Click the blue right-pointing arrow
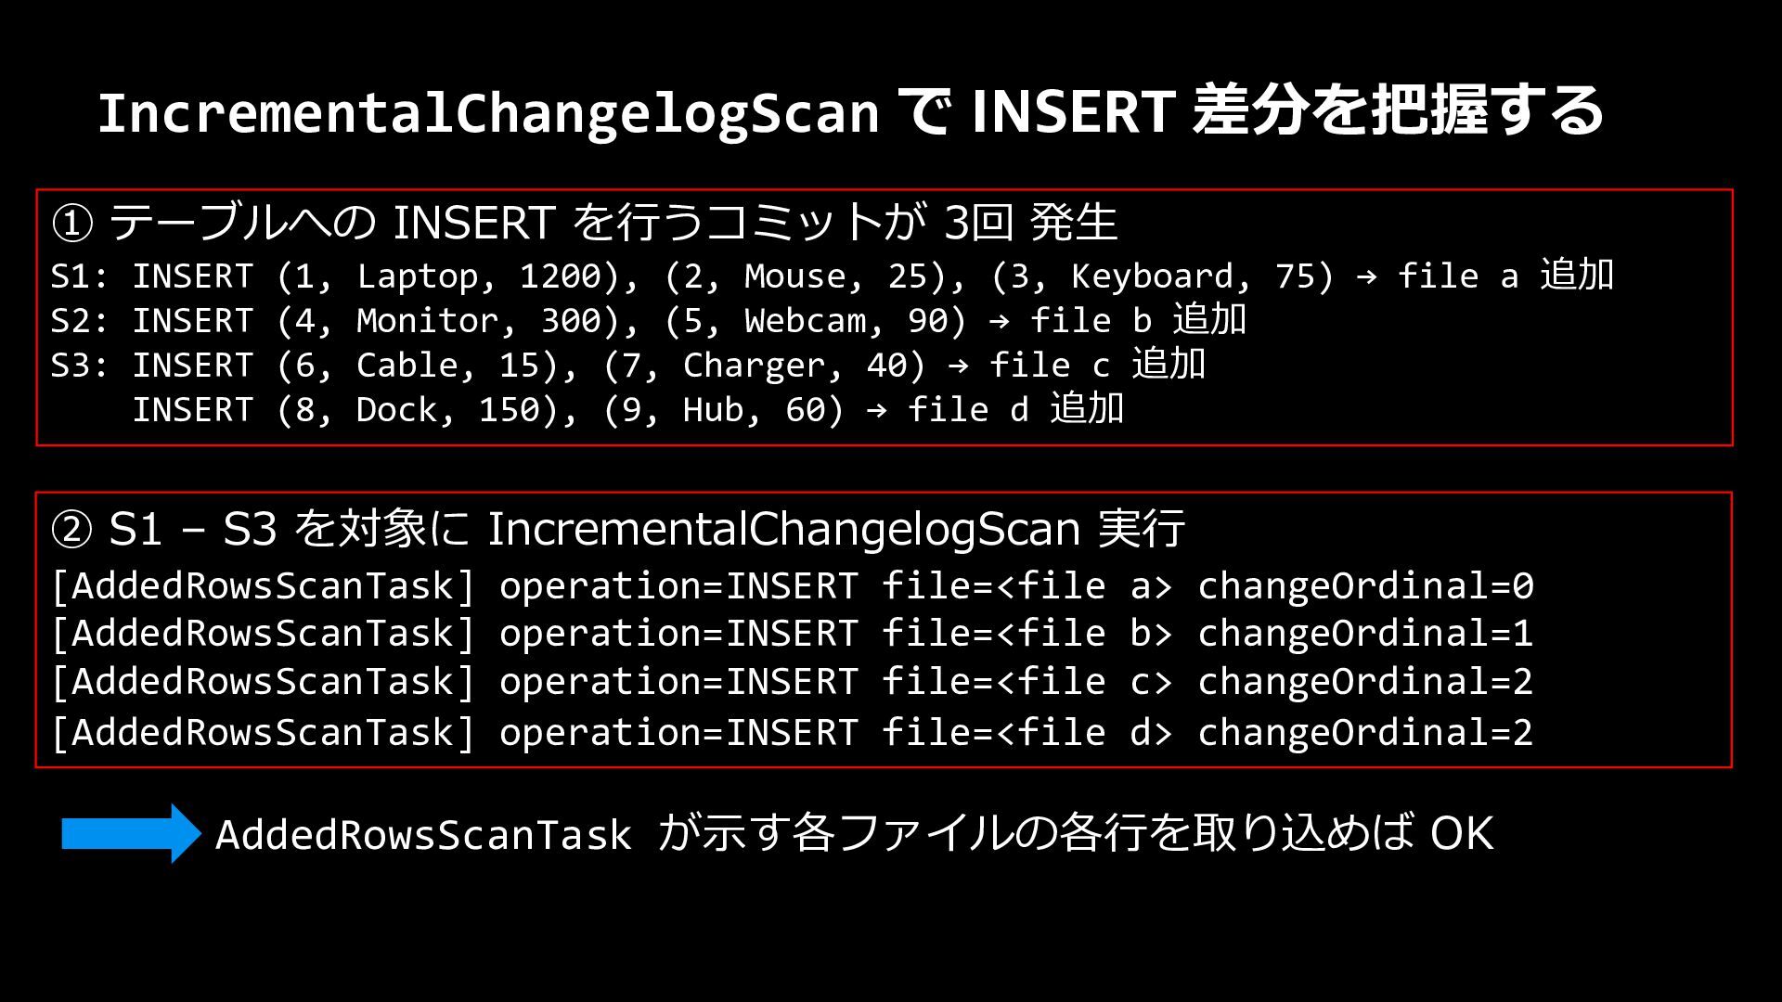 pyautogui.click(x=131, y=833)
